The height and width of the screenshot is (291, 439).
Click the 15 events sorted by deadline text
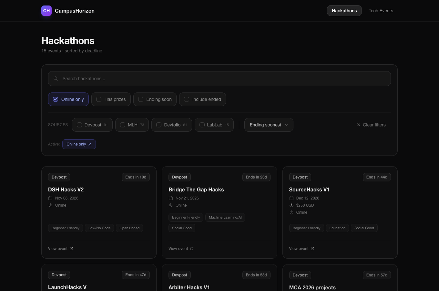[72, 51]
